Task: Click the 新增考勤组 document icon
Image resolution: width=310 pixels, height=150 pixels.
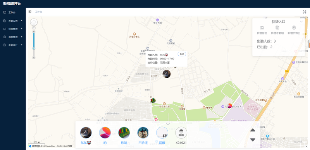Action: coord(277,27)
